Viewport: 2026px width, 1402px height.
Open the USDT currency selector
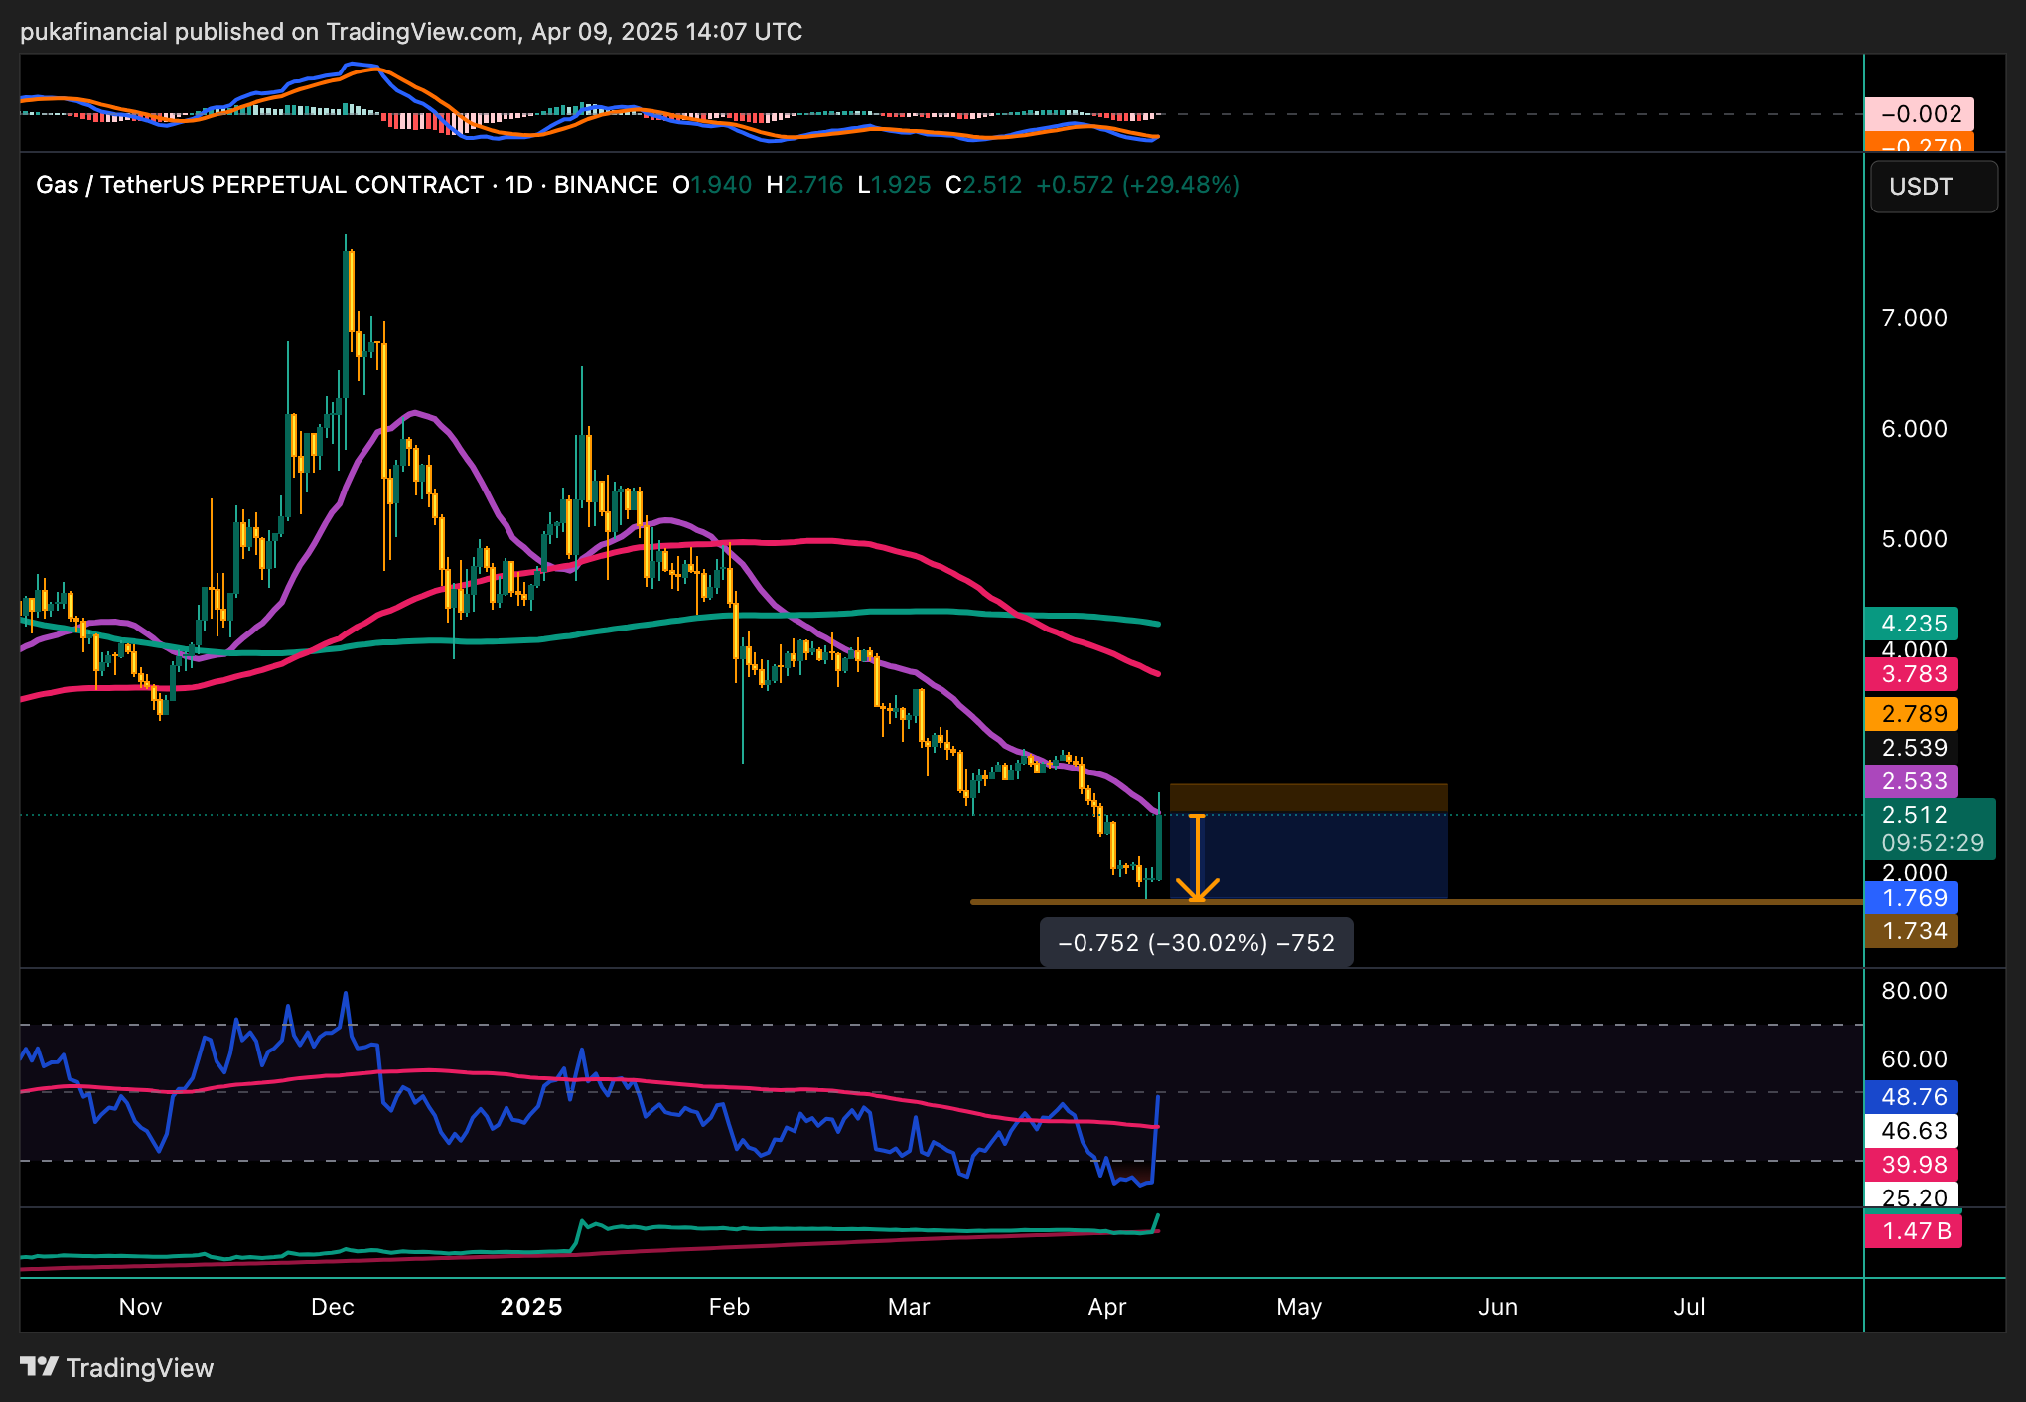pos(1933,187)
